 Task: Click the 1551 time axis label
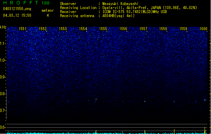point(22,28)
